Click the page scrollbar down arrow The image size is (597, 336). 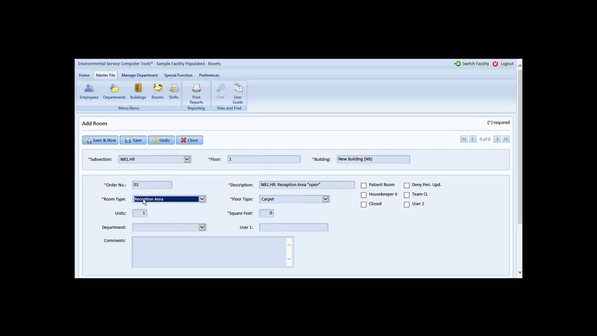coord(520,273)
